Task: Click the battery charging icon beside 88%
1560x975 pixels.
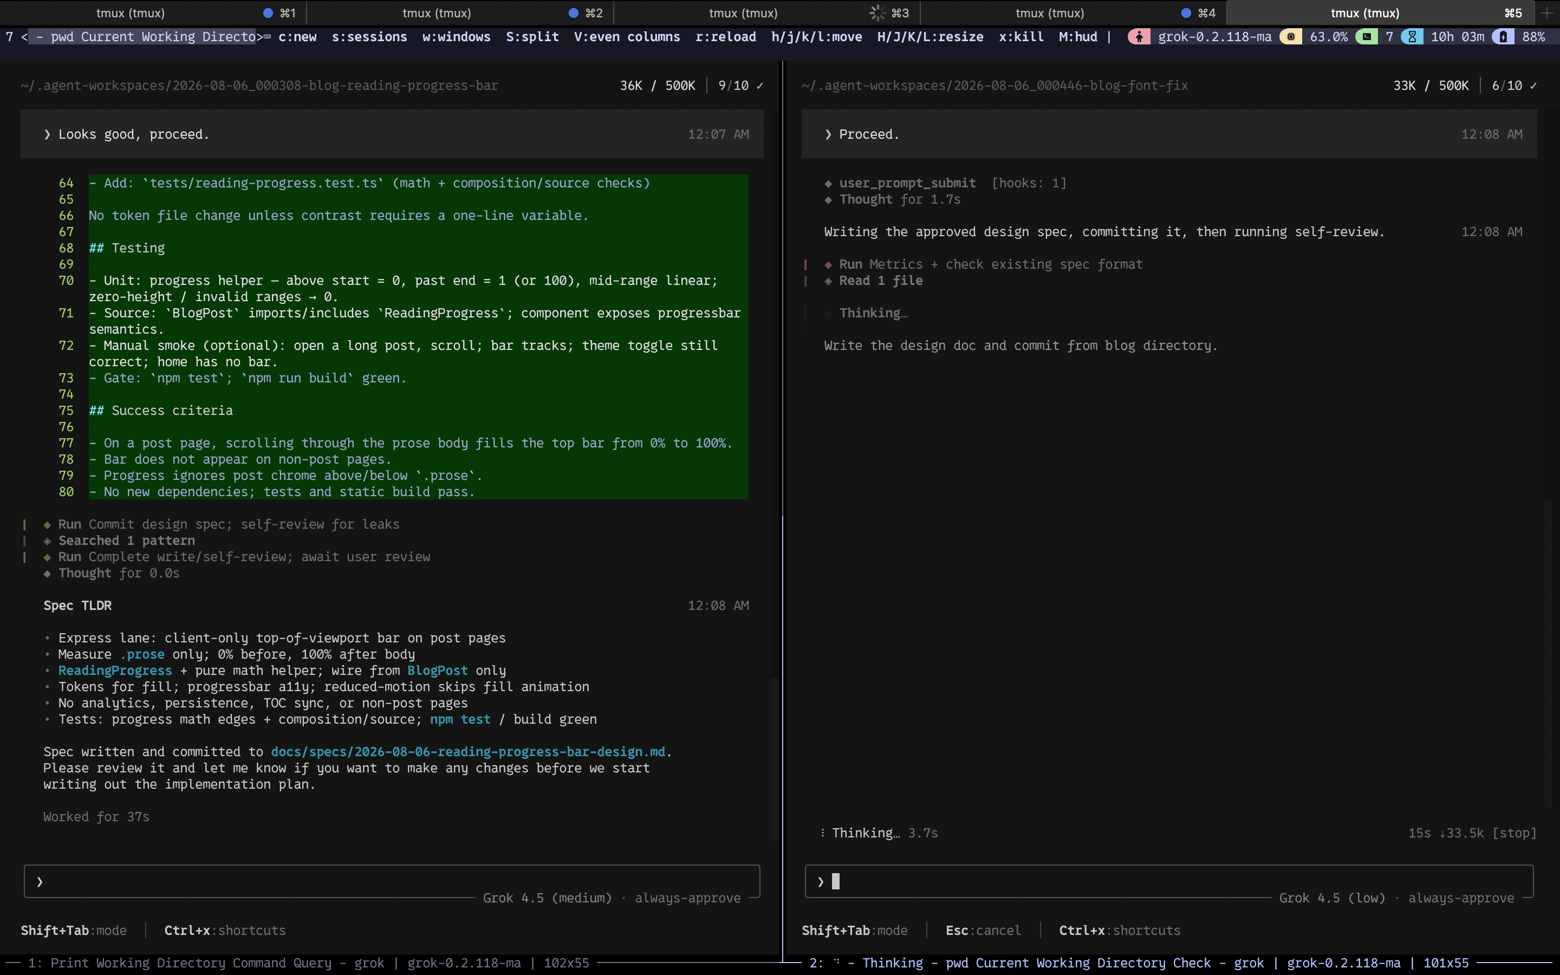Action: coord(1503,37)
